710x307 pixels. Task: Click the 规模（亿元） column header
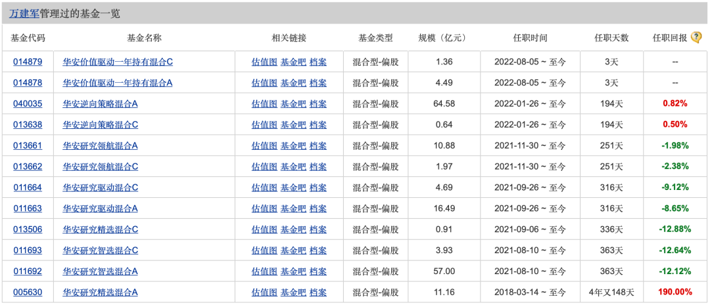point(444,37)
